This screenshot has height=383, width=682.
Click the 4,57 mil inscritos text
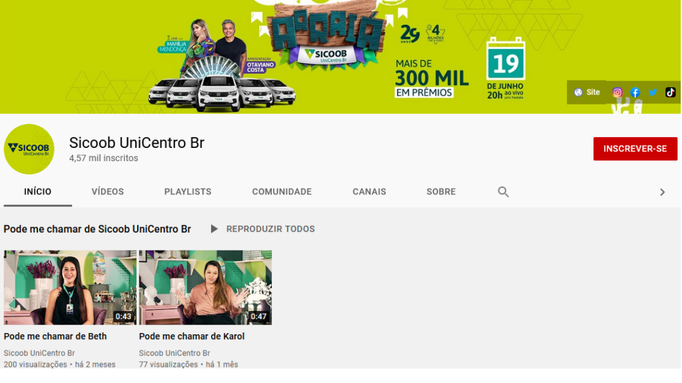pyautogui.click(x=103, y=159)
